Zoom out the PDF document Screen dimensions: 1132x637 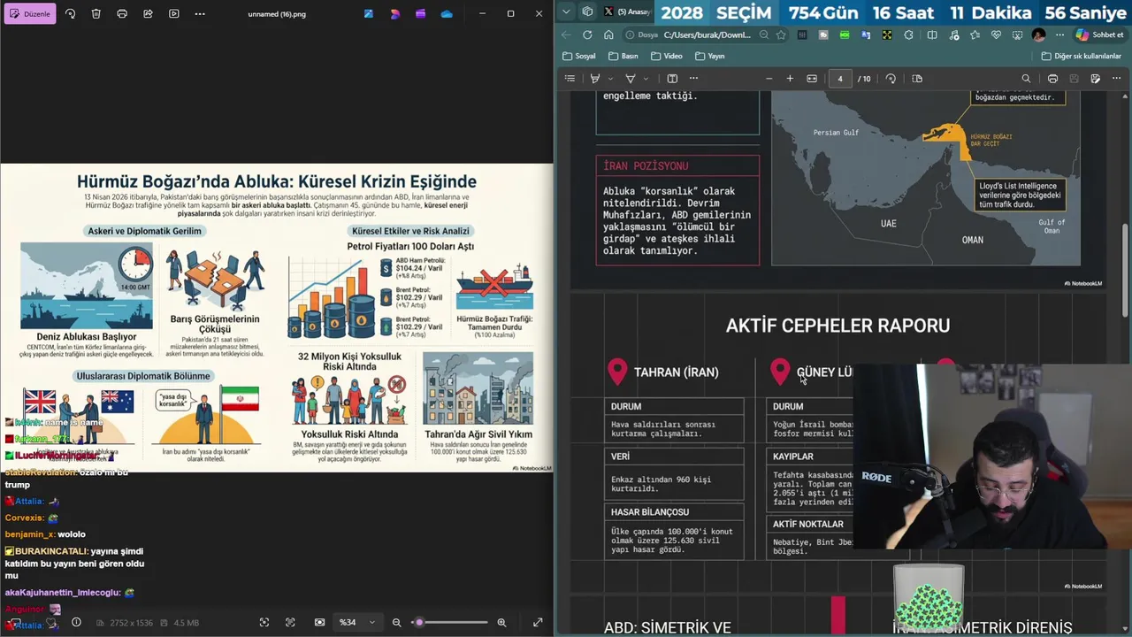pyautogui.click(x=769, y=79)
